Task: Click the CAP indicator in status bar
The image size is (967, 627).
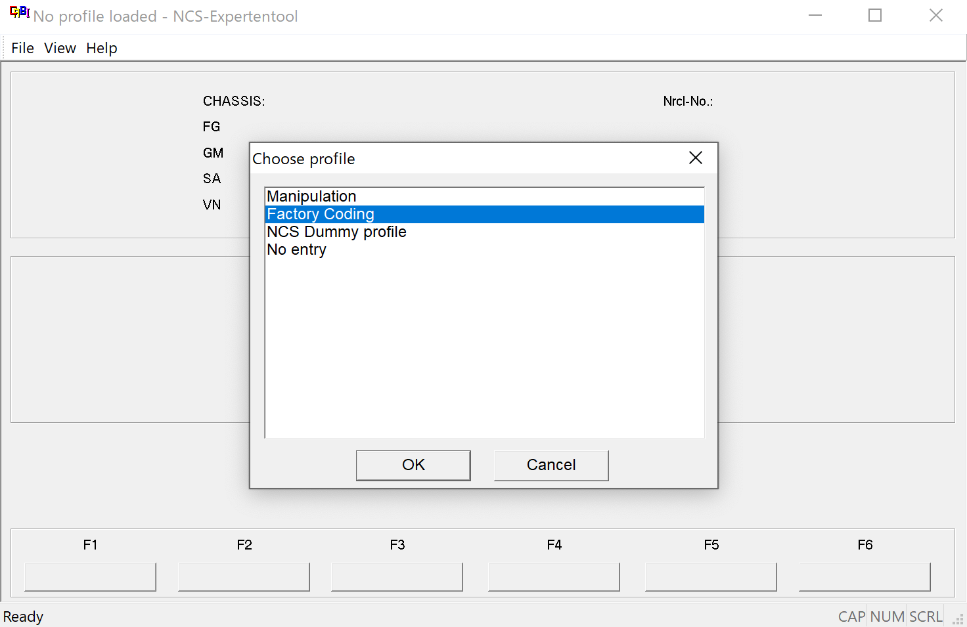Action: point(851,616)
